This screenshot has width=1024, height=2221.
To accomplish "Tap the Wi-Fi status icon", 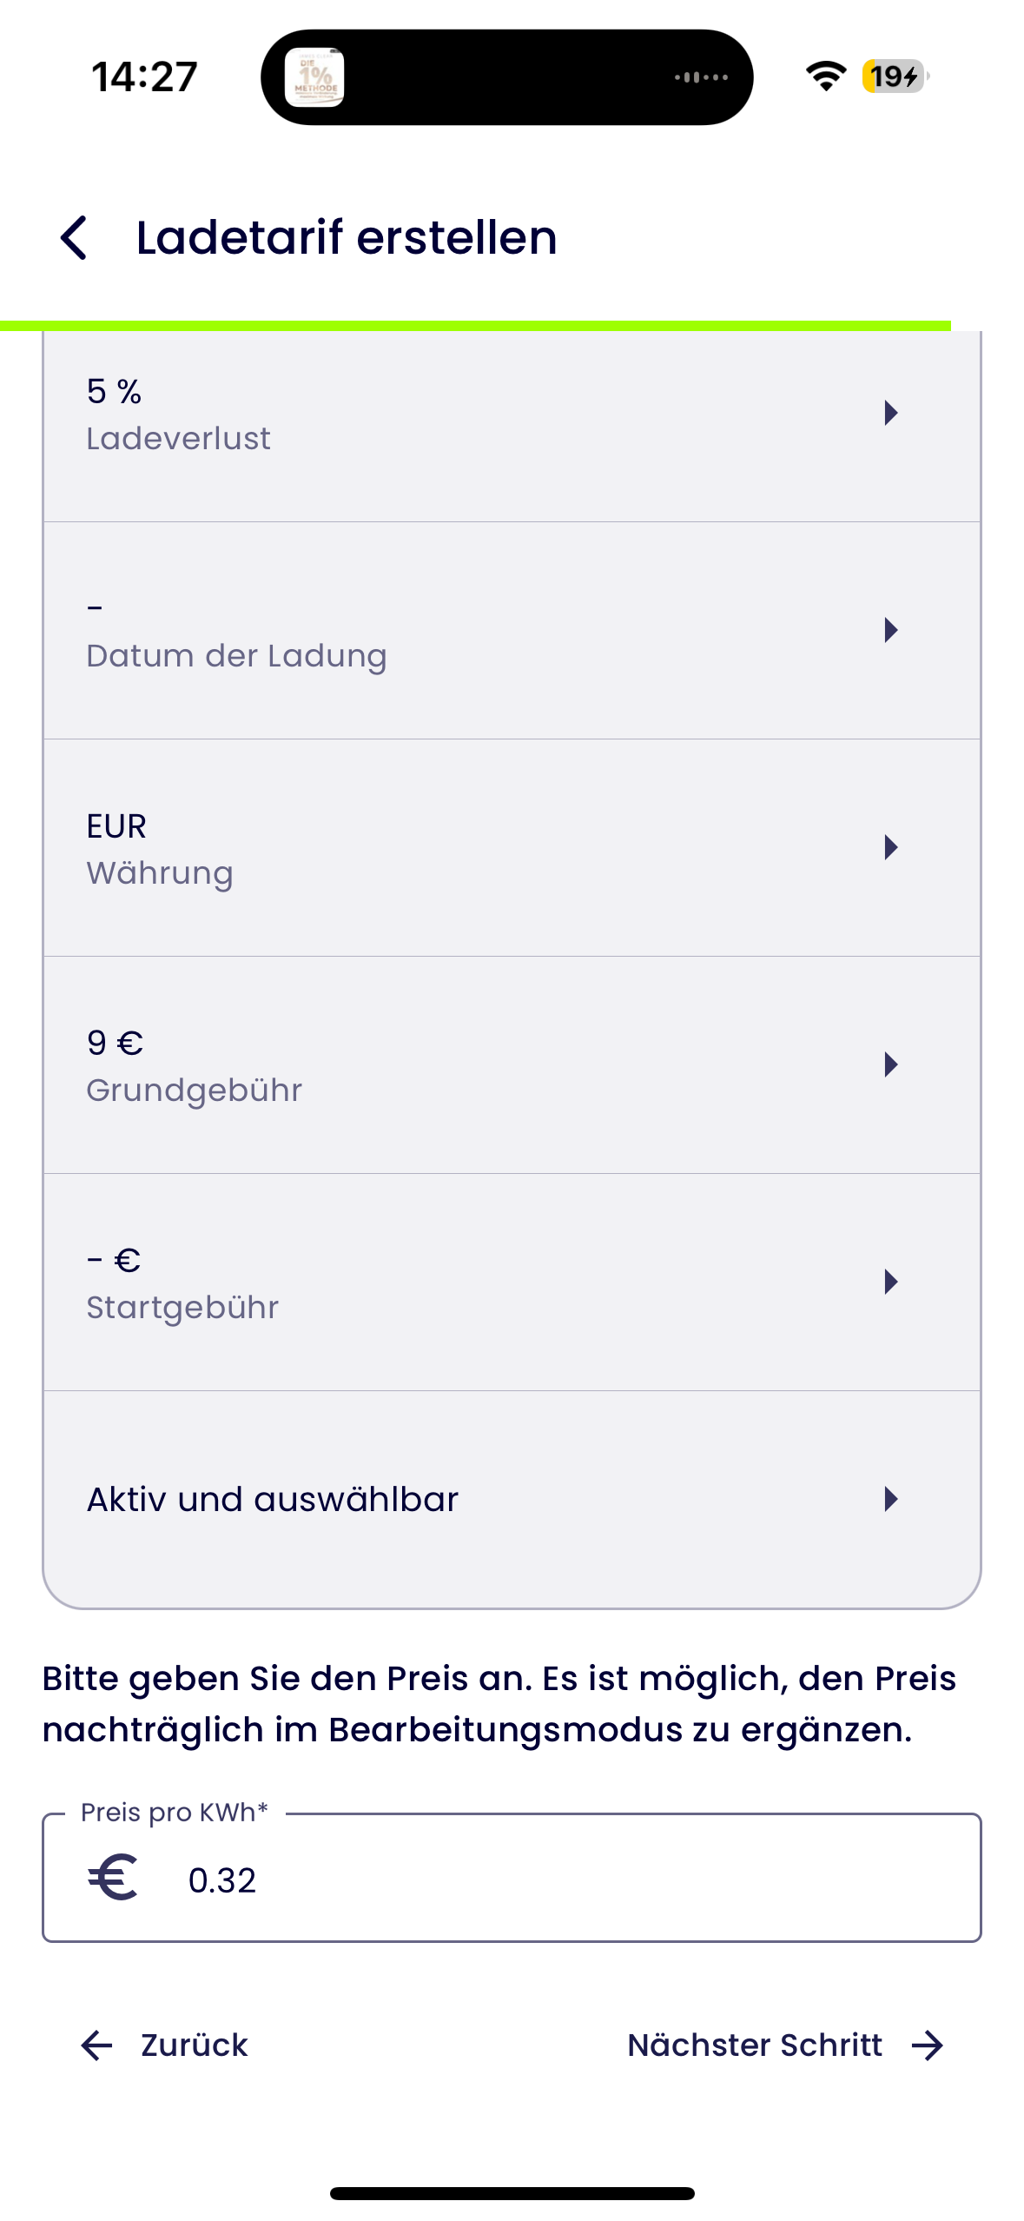I will click(825, 76).
